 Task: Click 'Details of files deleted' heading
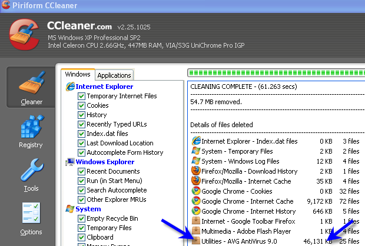(x=221, y=125)
